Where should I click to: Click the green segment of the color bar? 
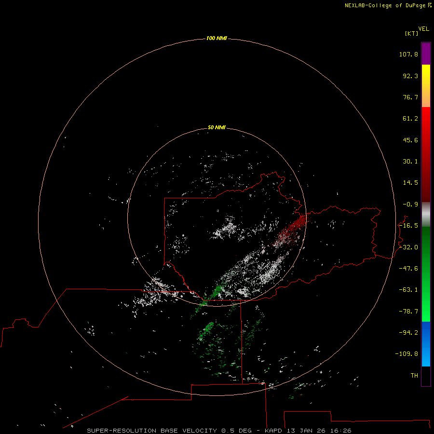click(426, 274)
